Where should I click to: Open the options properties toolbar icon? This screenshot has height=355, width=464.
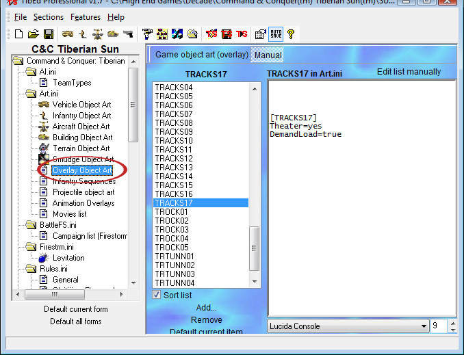point(261,34)
